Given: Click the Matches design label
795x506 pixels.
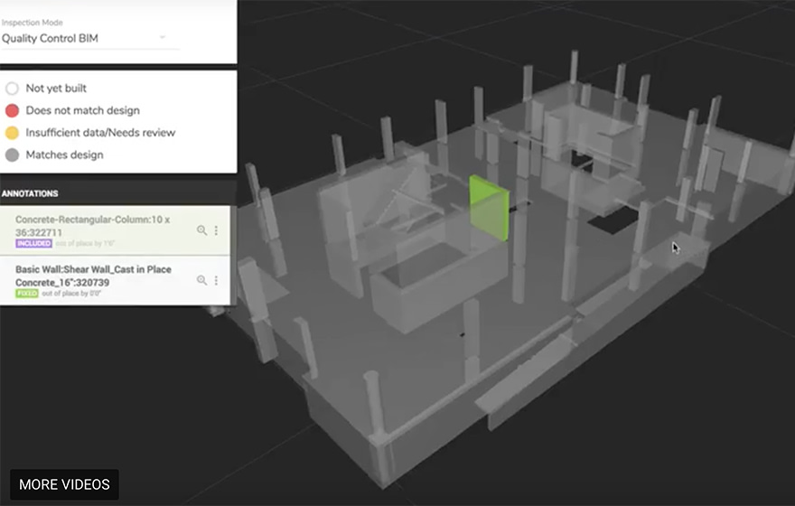Looking at the screenshot, I should (x=64, y=155).
